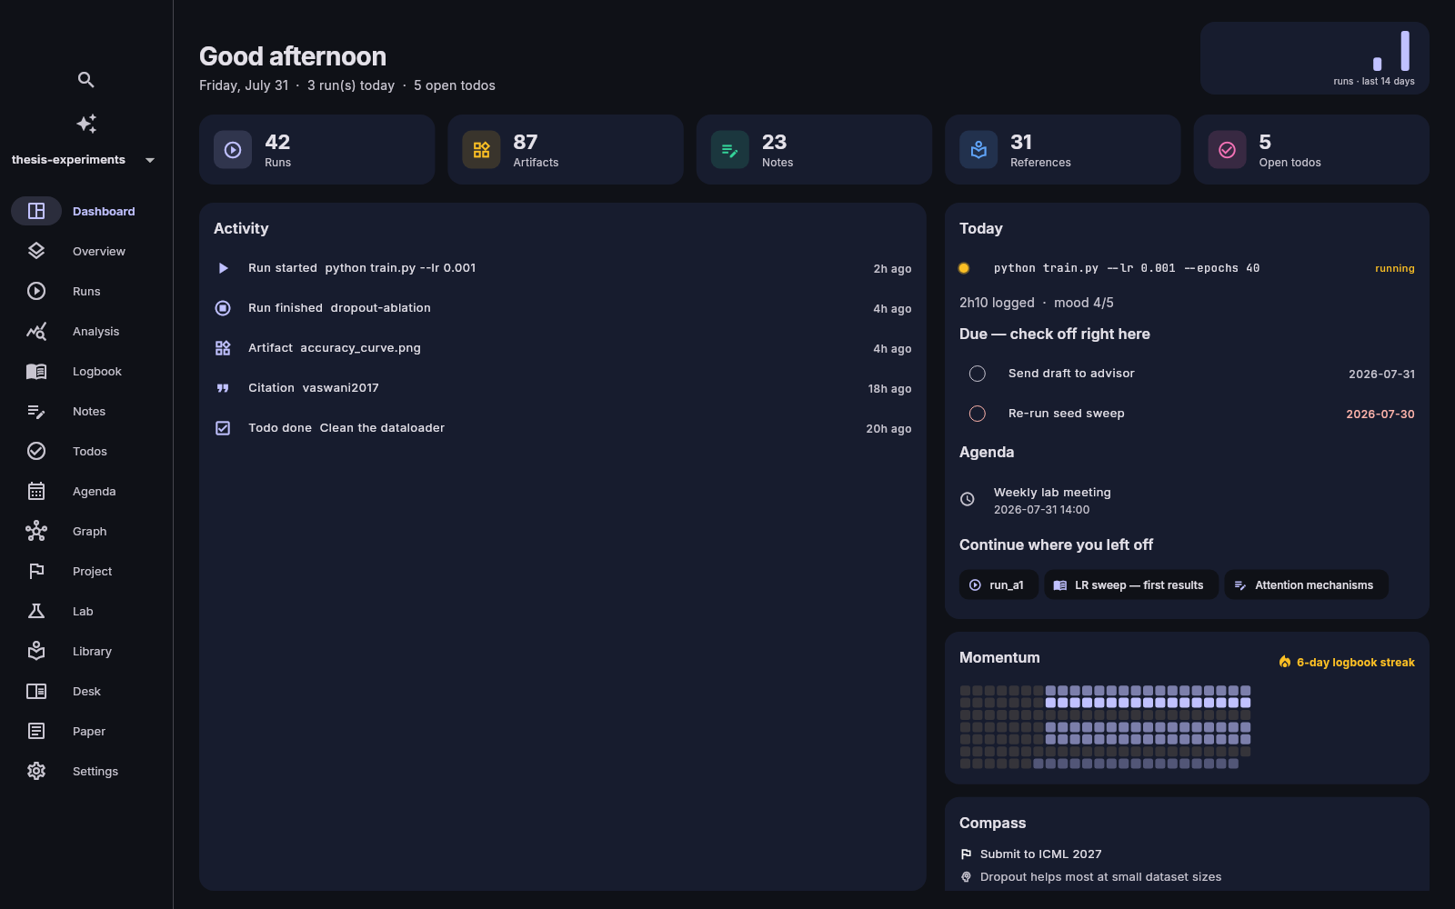Click the Agenda calendar icon
This screenshot has width=1455, height=909.
click(x=36, y=491)
